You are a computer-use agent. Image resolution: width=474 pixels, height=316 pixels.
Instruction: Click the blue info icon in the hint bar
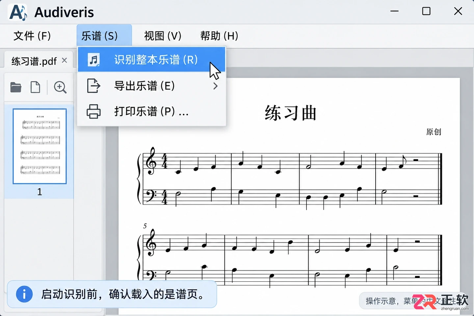point(24,294)
